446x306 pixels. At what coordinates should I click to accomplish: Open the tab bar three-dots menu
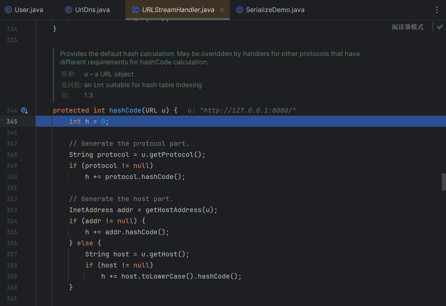point(437,10)
